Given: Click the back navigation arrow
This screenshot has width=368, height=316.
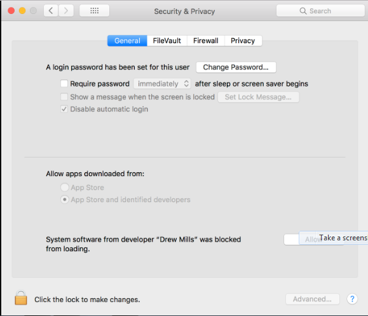Looking at the screenshot, I should pos(51,11).
